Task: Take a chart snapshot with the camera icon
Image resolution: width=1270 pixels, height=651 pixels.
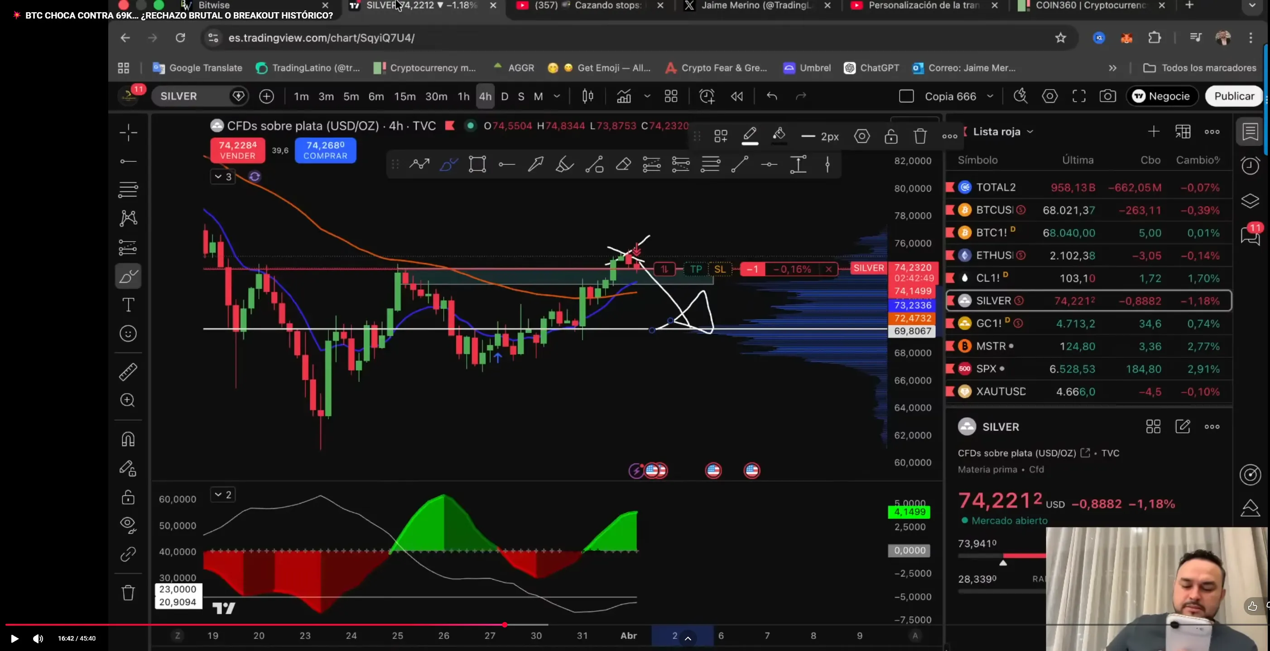Action: click(x=1108, y=96)
